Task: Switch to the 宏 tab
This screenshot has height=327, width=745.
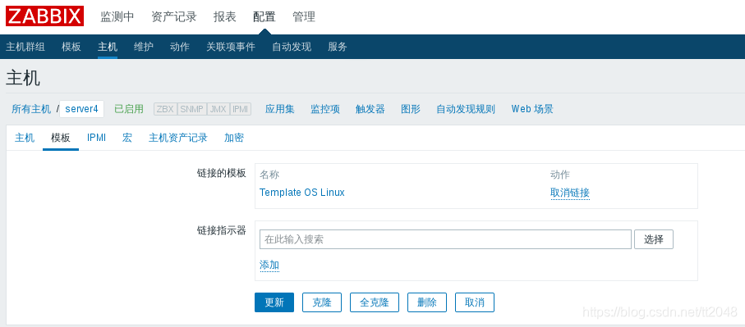Action: point(126,138)
